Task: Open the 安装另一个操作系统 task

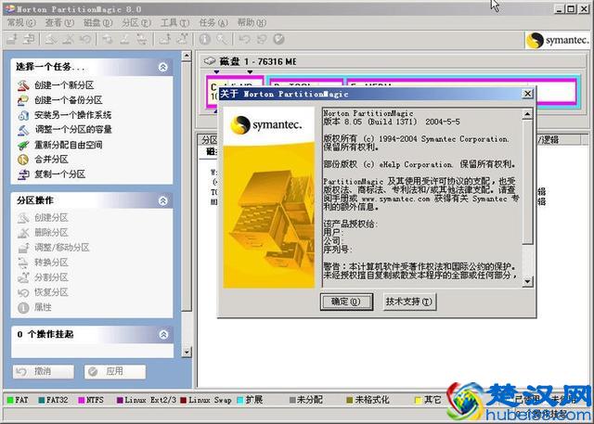Action: (x=24, y=115)
